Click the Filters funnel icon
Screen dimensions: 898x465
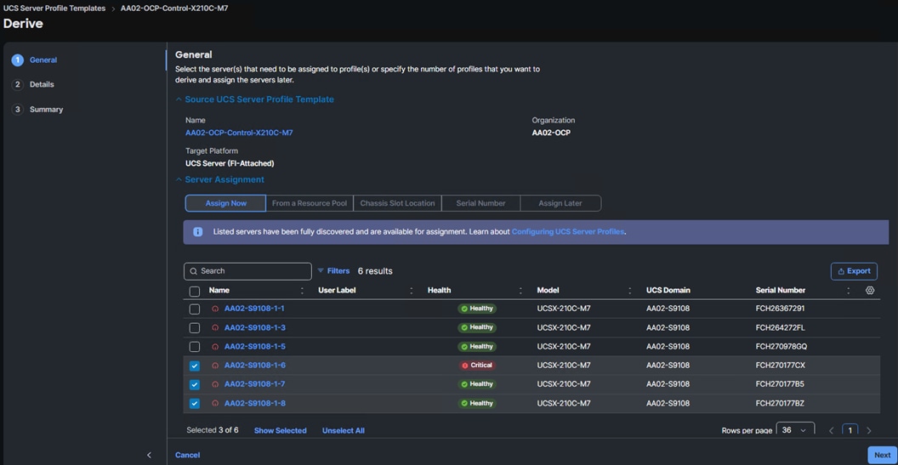(x=321, y=271)
